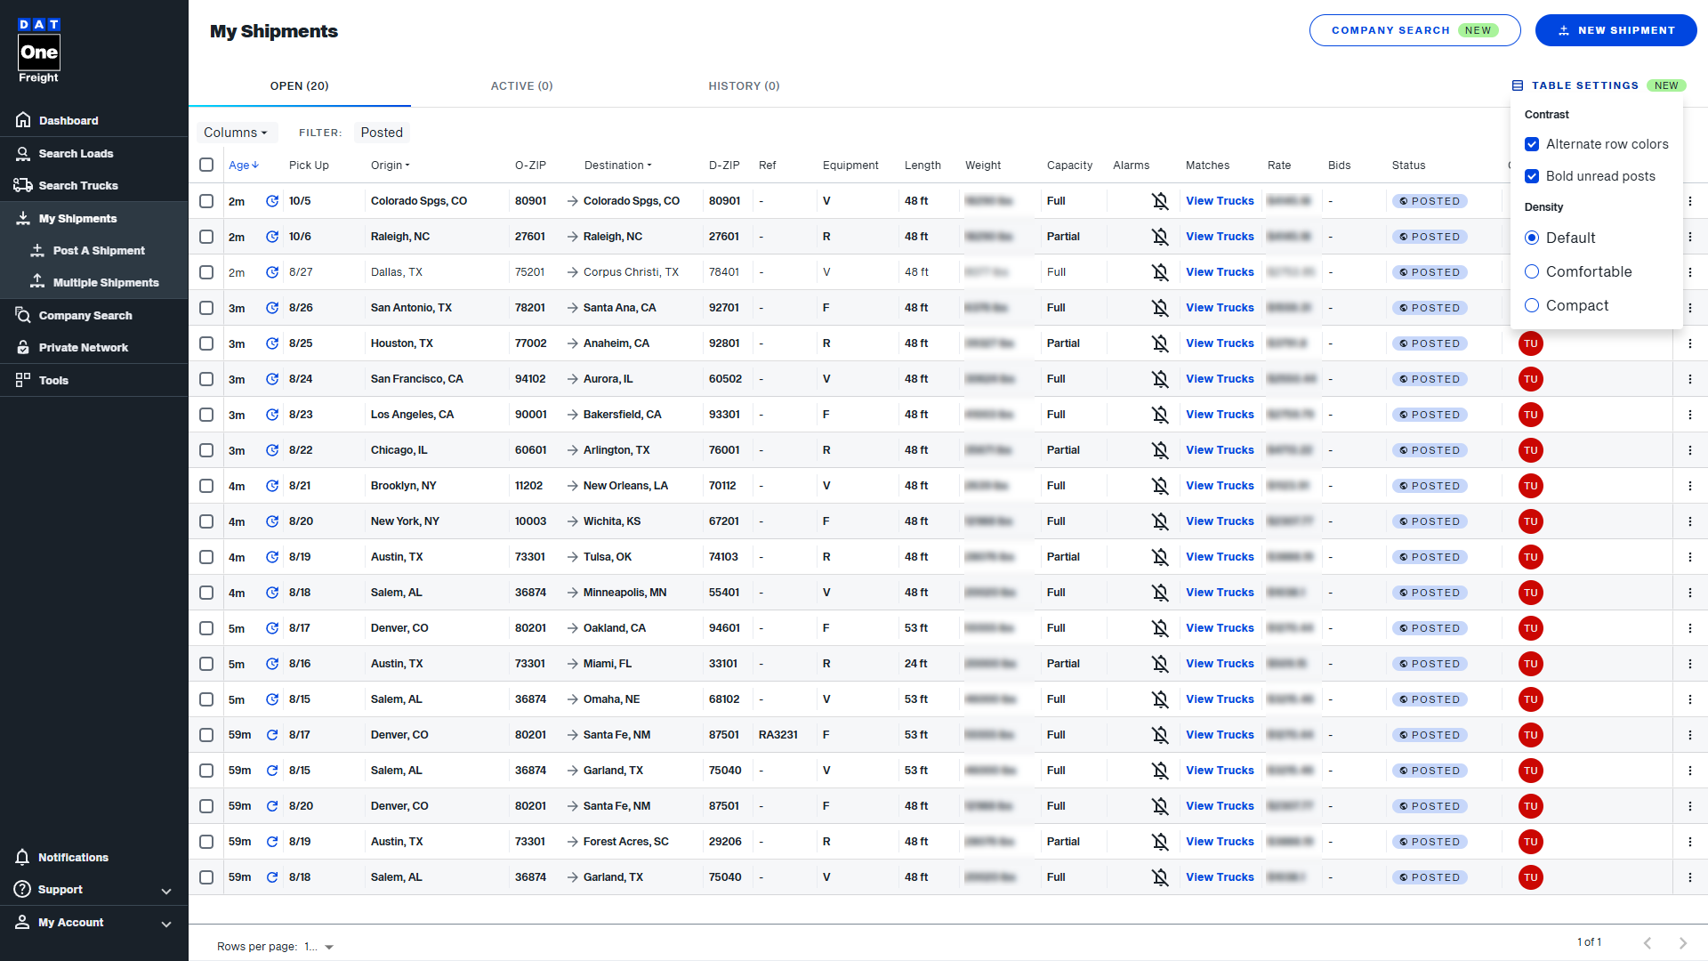The width and height of the screenshot is (1708, 961).
Task: Click POSTED status badge on Dallas row
Action: point(1430,272)
